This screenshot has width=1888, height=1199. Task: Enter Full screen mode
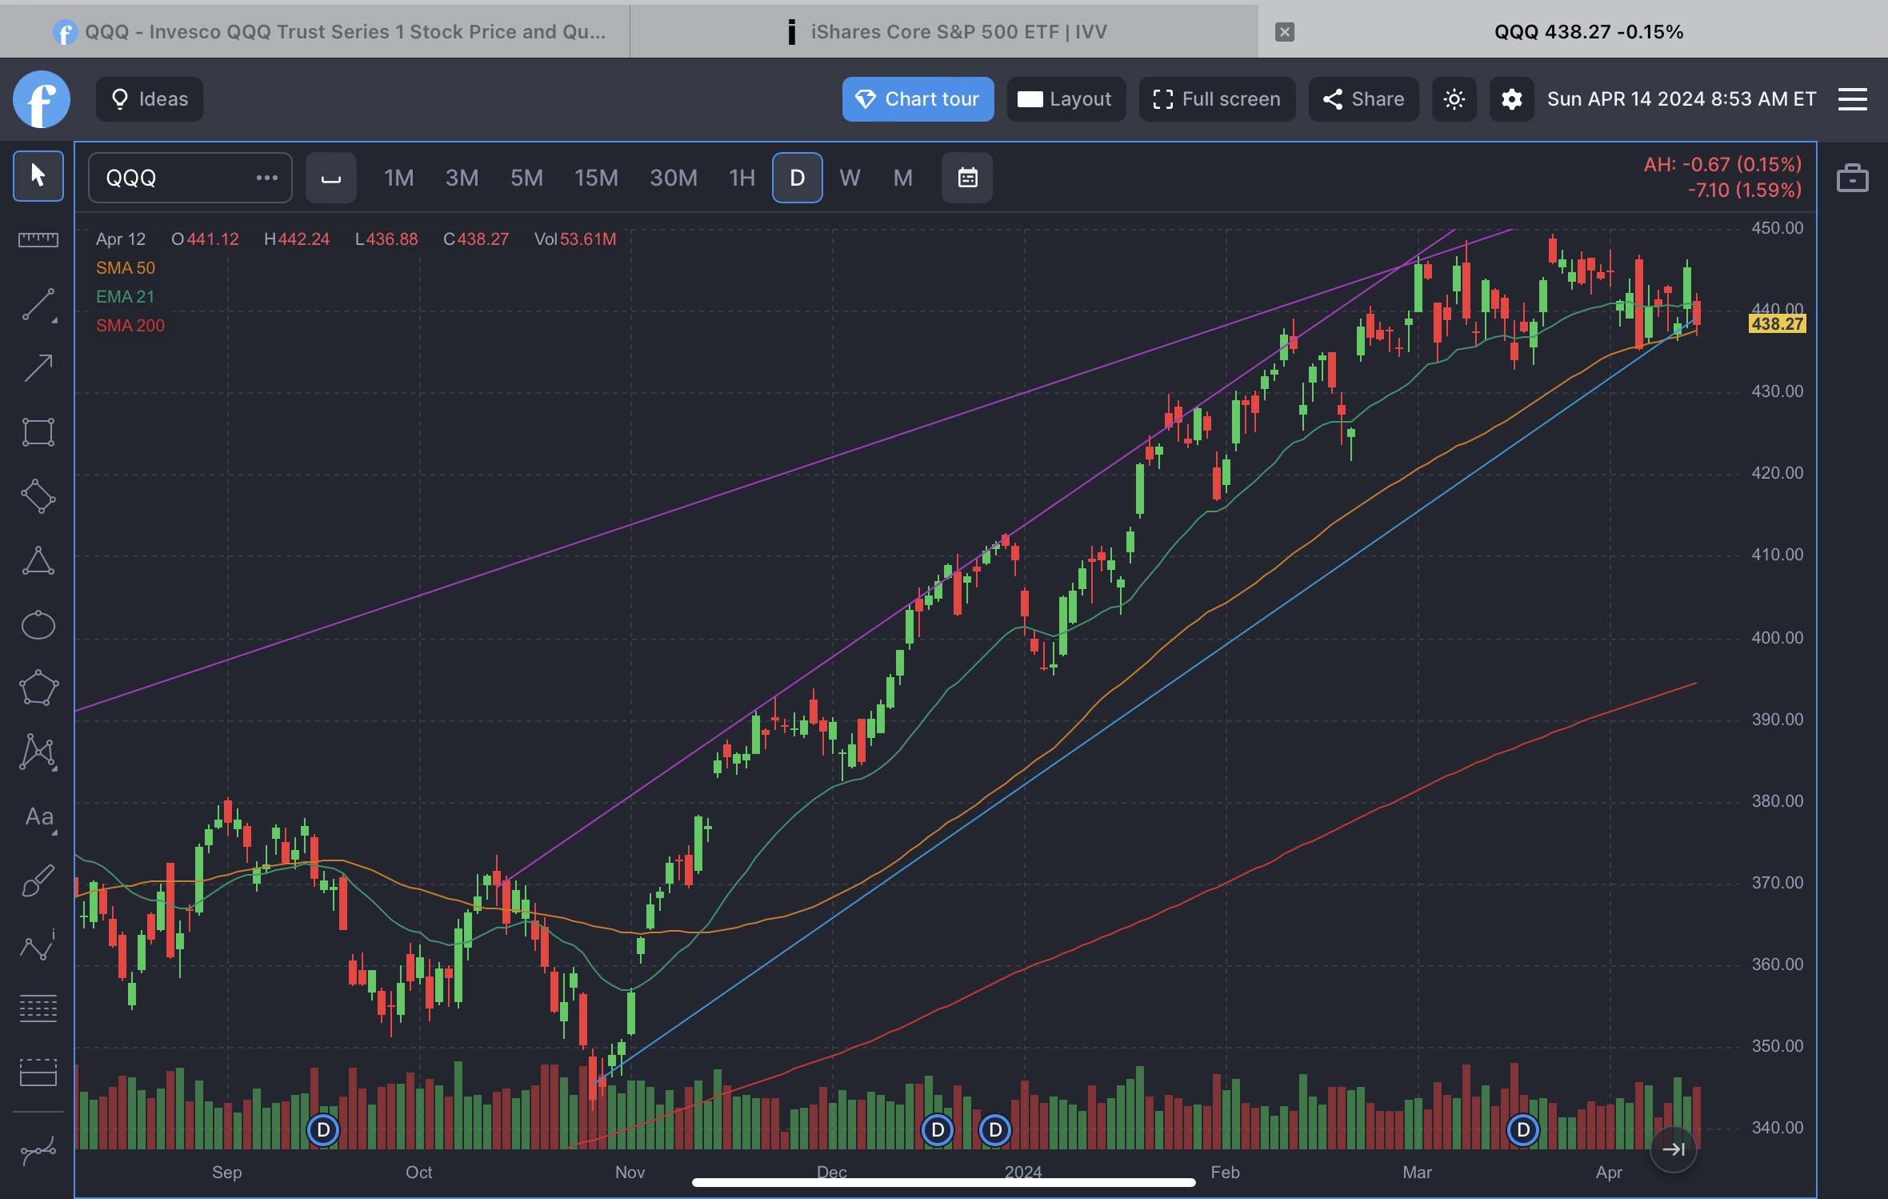coord(1217,99)
